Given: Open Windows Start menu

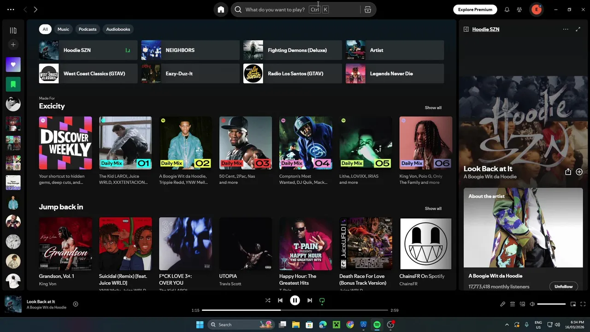Looking at the screenshot, I should click(200, 325).
